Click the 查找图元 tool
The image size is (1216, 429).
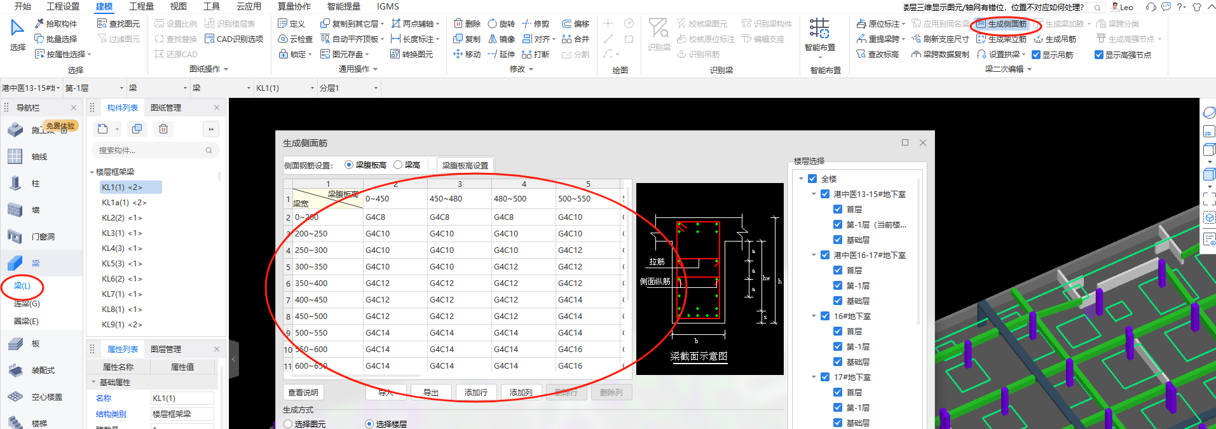(119, 24)
